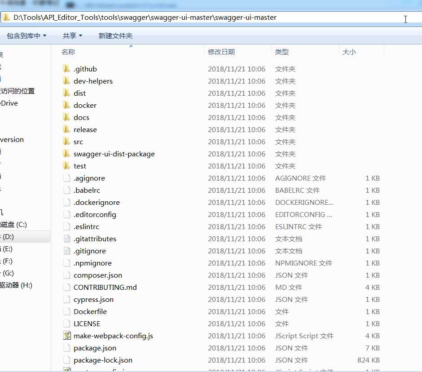The image size is (422, 372).
Task: Click the .babelrc file icon
Action: tap(67, 190)
